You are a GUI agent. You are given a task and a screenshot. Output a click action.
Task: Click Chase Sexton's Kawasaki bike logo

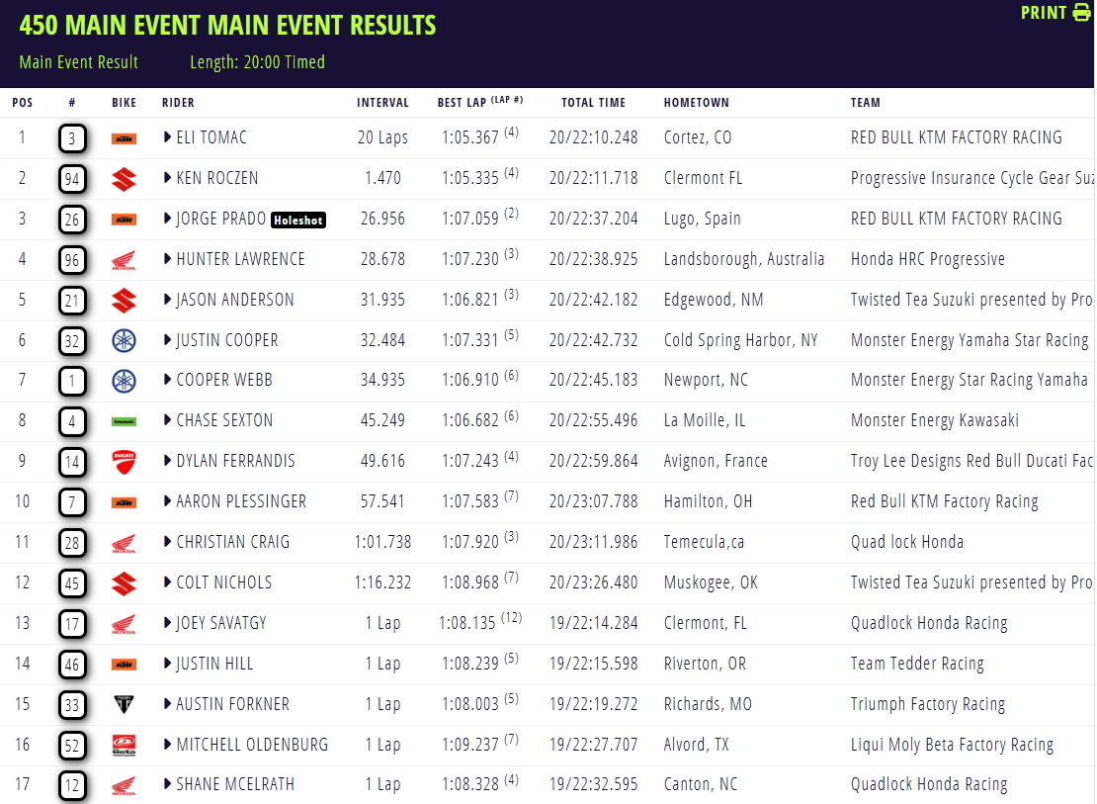coord(124,421)
